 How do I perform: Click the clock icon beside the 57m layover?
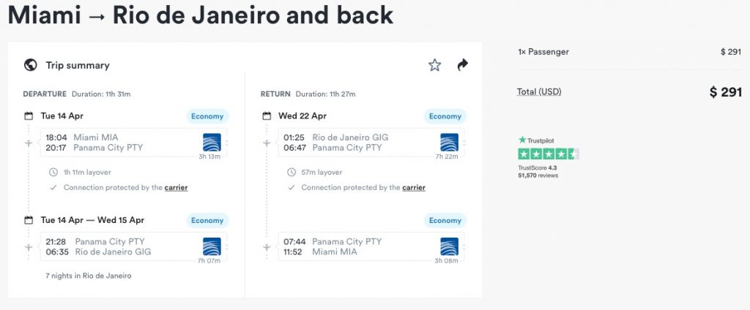coord(290,173)
